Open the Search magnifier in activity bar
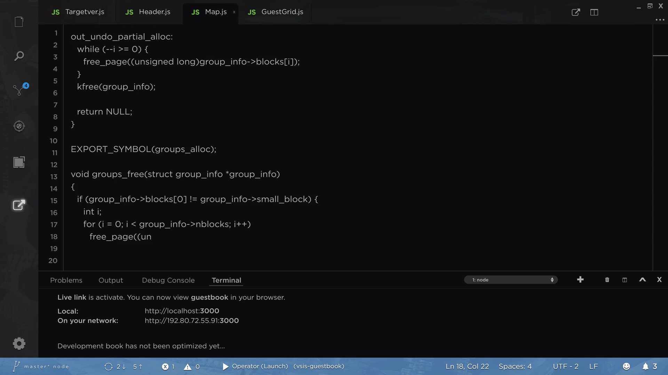 (19, 56)
